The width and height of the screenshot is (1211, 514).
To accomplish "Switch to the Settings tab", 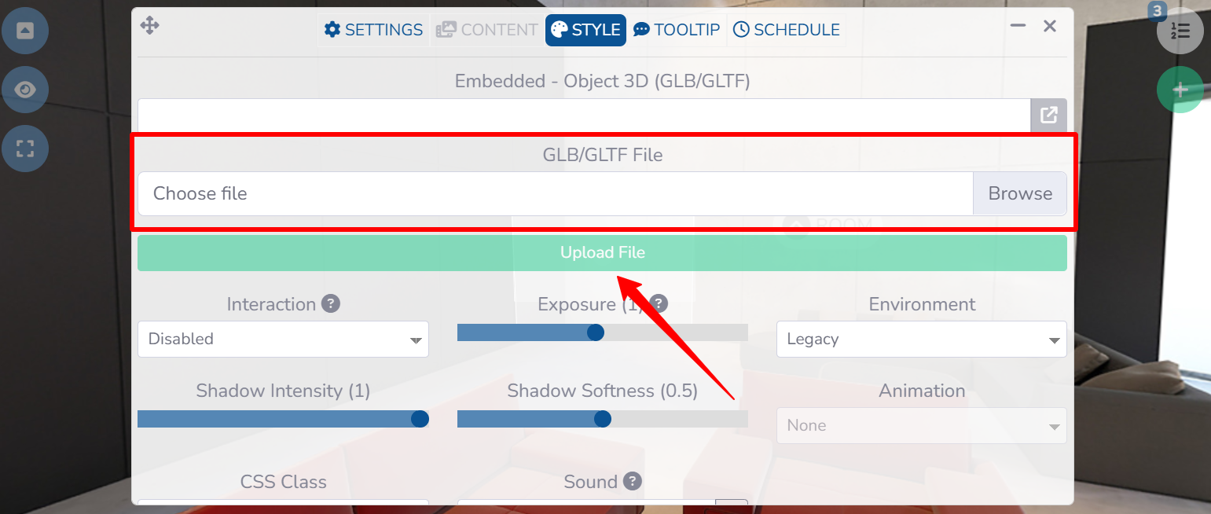I will pyautogui.click(x=374, y=30).
